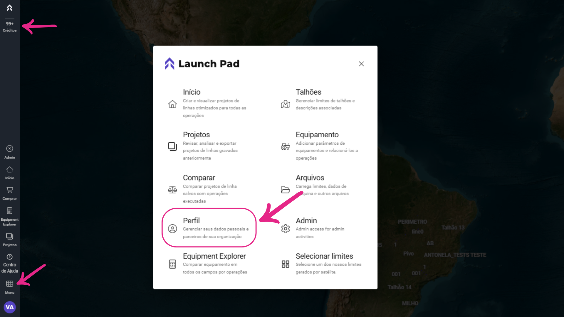Click the app logo at top of sidebar

(x=10, y=8)
